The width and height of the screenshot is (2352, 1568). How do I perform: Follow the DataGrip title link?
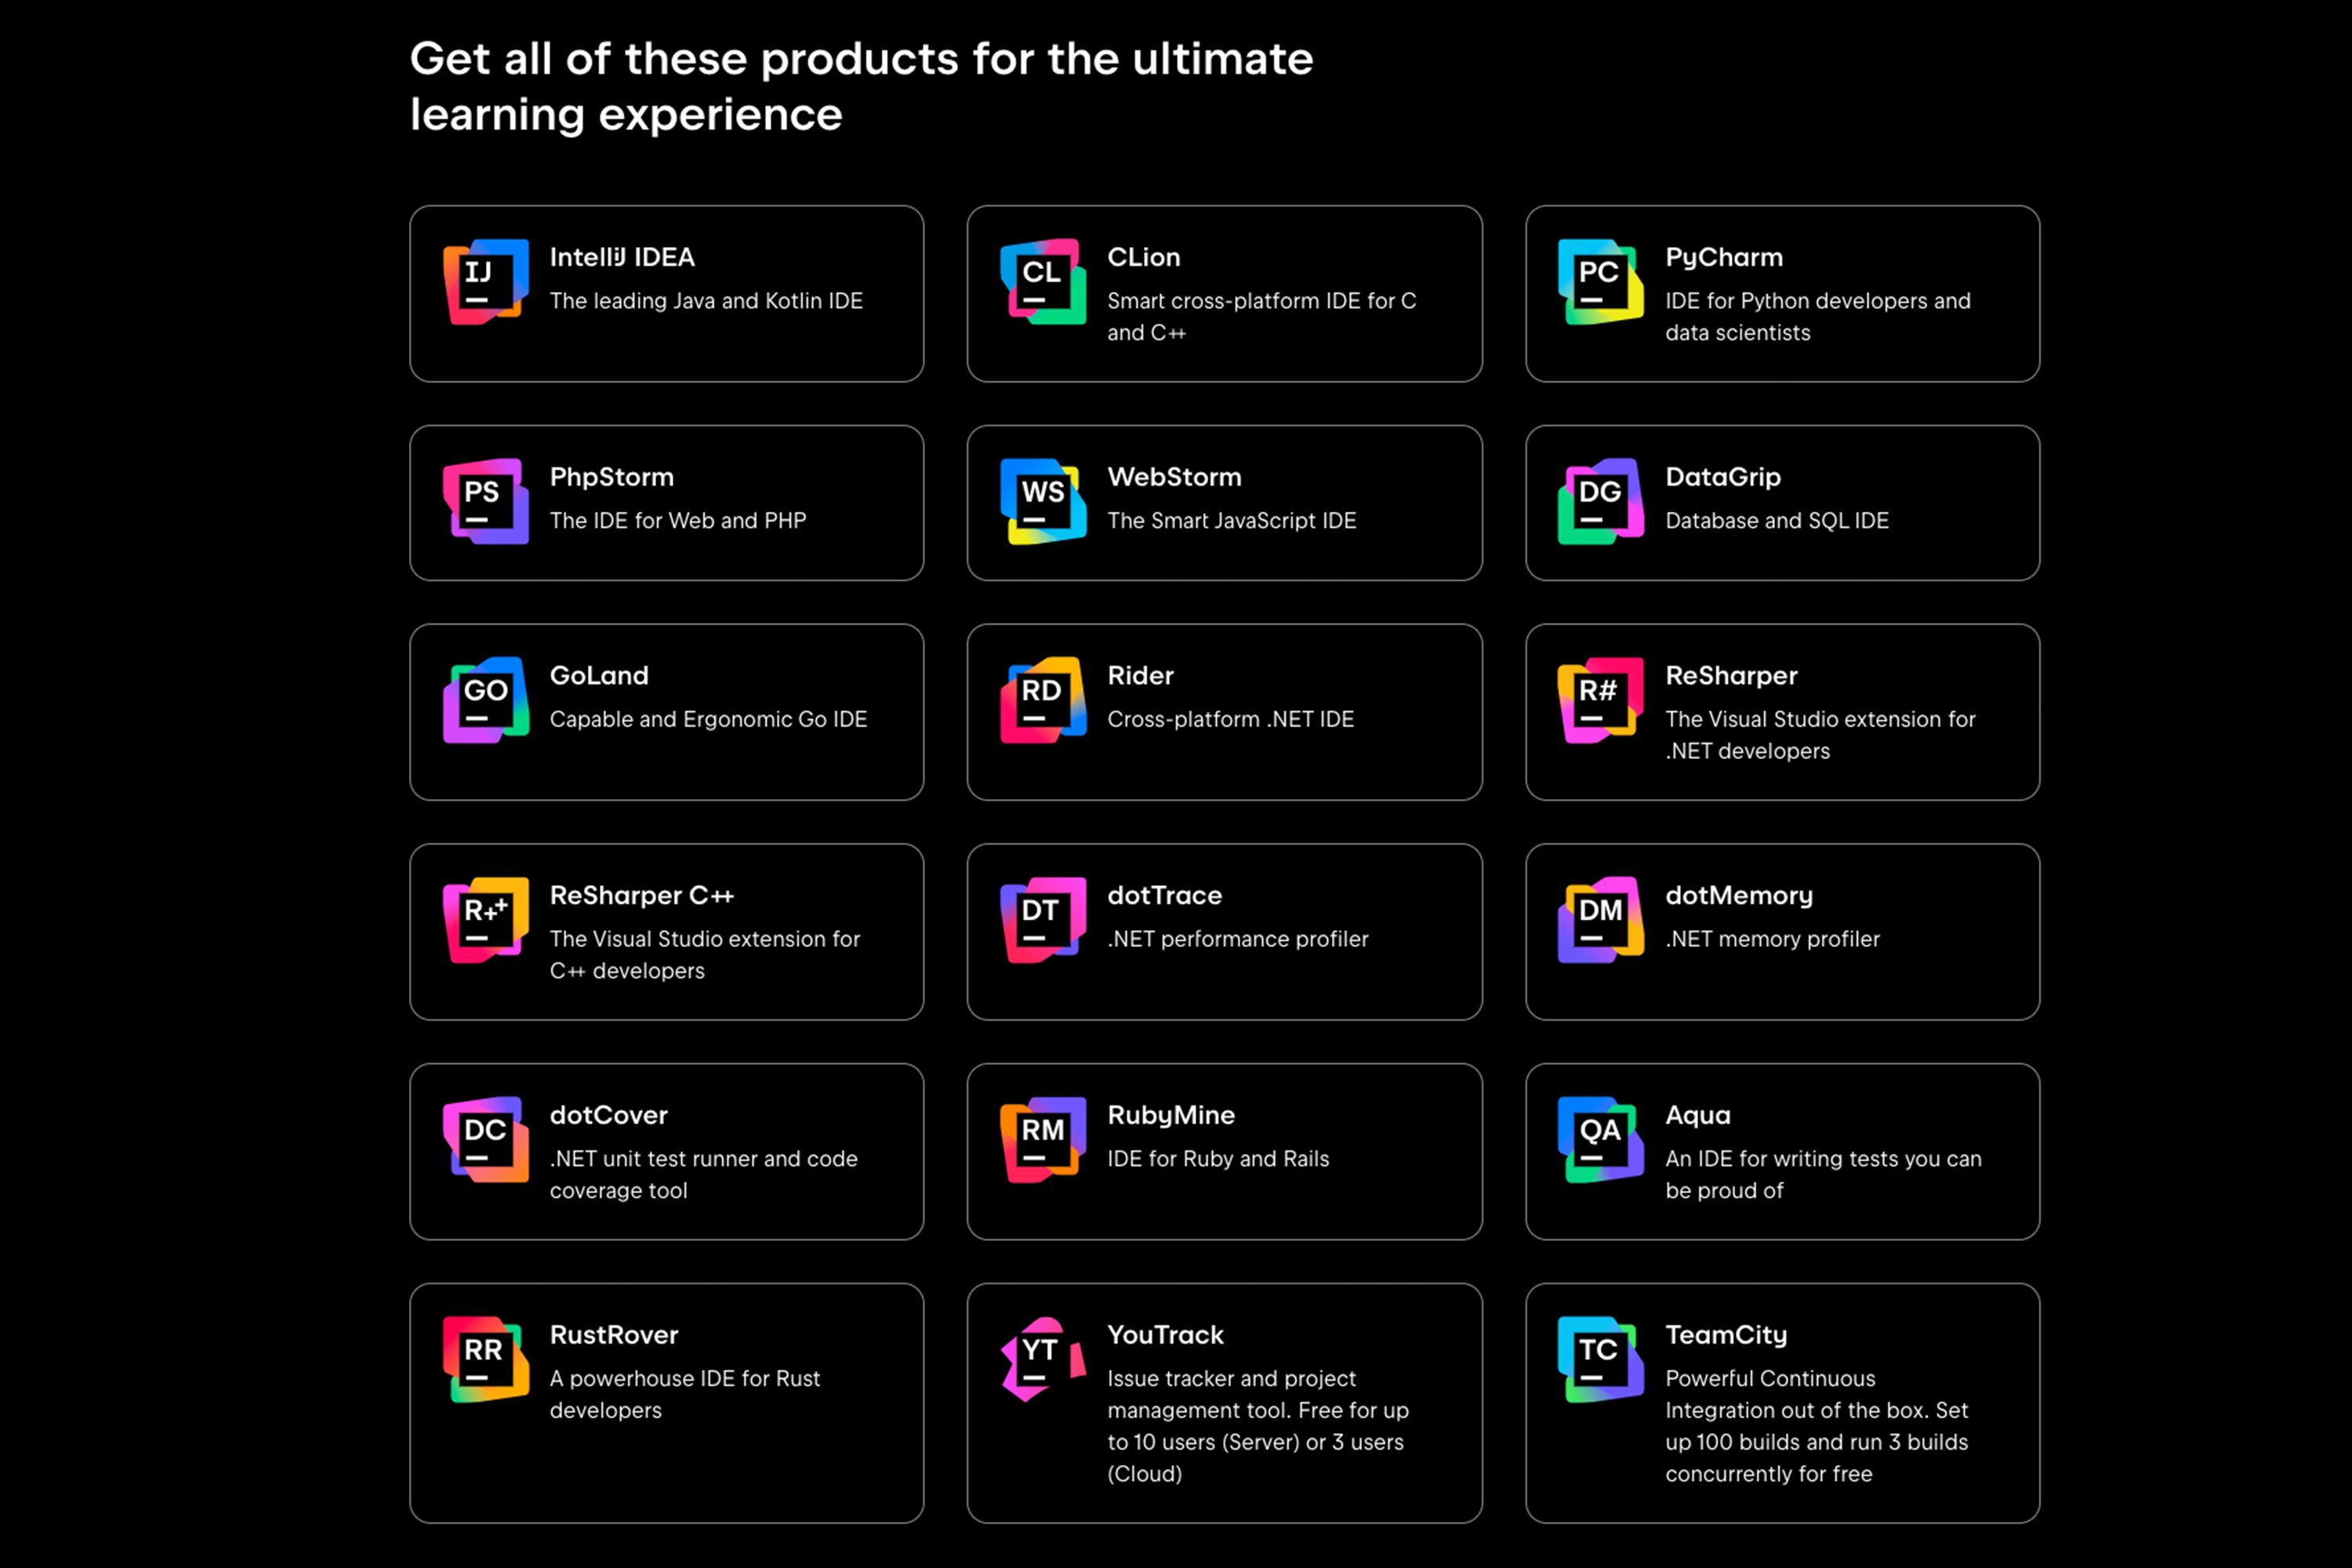point(1723,478)
